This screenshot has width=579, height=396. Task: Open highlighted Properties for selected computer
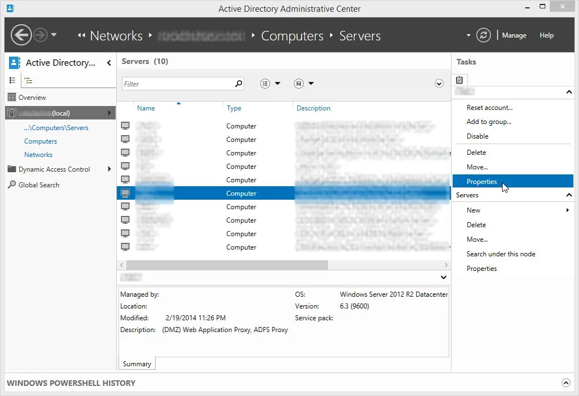513,181
